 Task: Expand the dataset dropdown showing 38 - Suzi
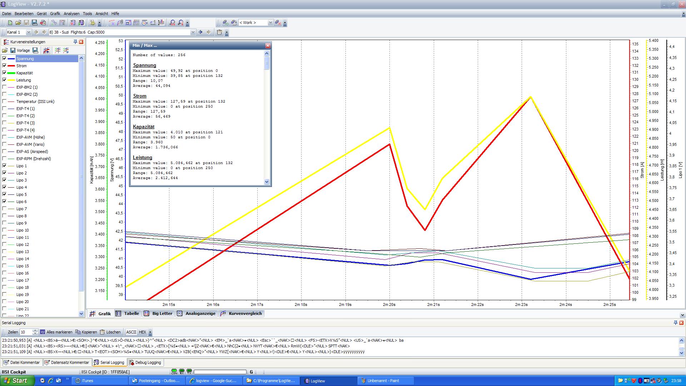[193, 32]
